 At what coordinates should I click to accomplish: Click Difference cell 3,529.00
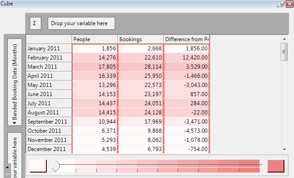pyautogui.click(x=187, y=67)
